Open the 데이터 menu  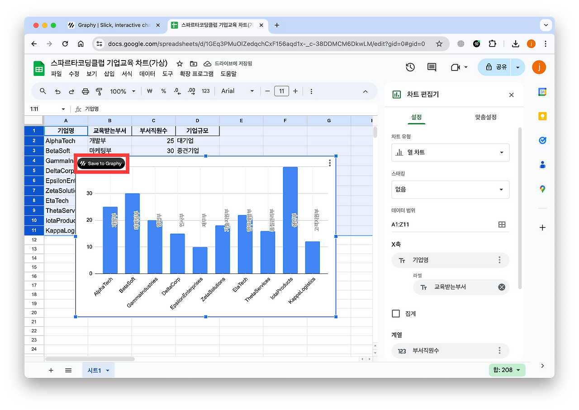point(147,74)
